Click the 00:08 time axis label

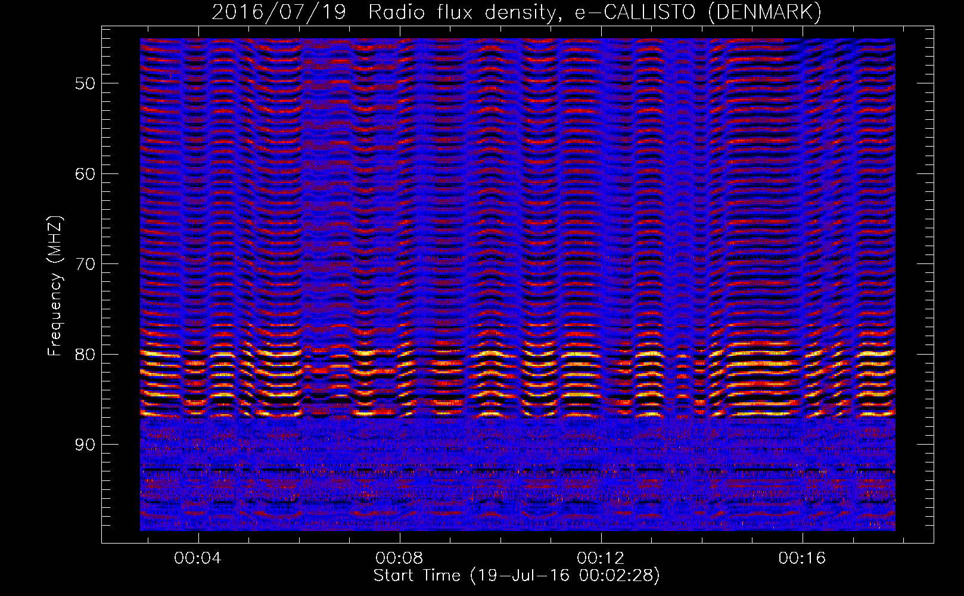(x=399, y=558)
